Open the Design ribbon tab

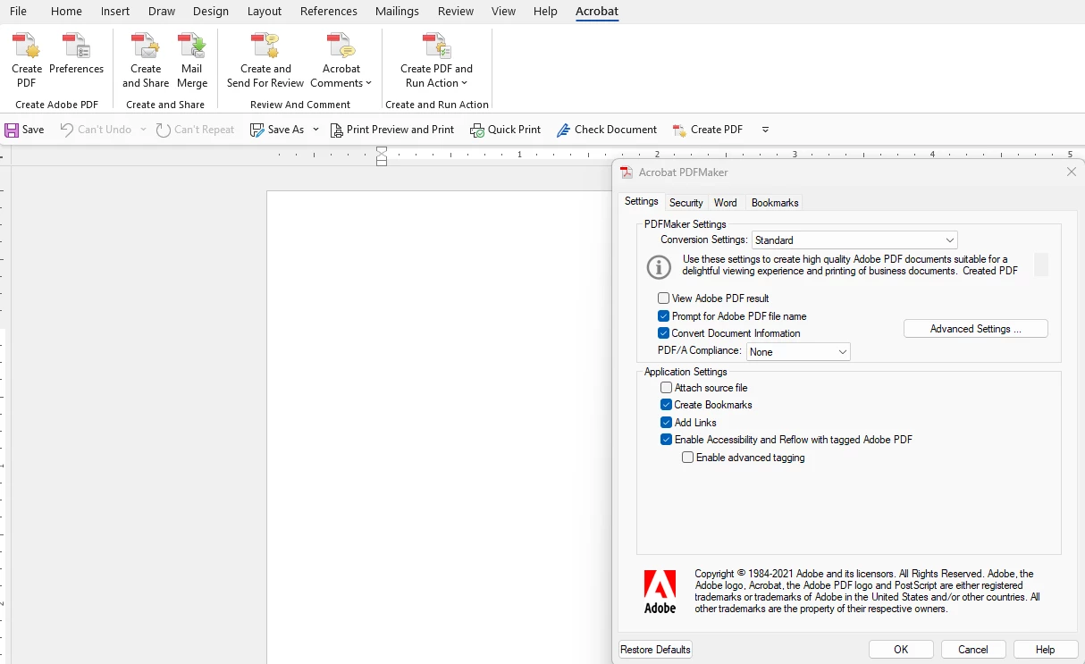pyautogui.click(x=211, y=12)
